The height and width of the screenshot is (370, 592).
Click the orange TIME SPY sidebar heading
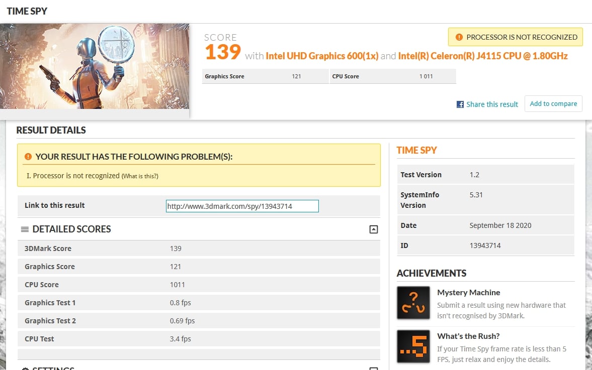416,150
